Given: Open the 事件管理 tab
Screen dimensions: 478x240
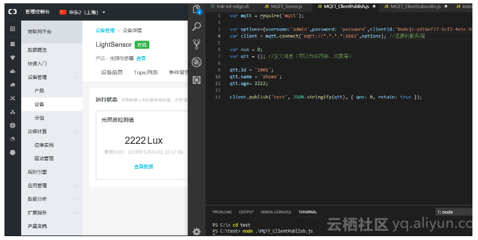Looking at the screenshot, I should click(178, 72).
